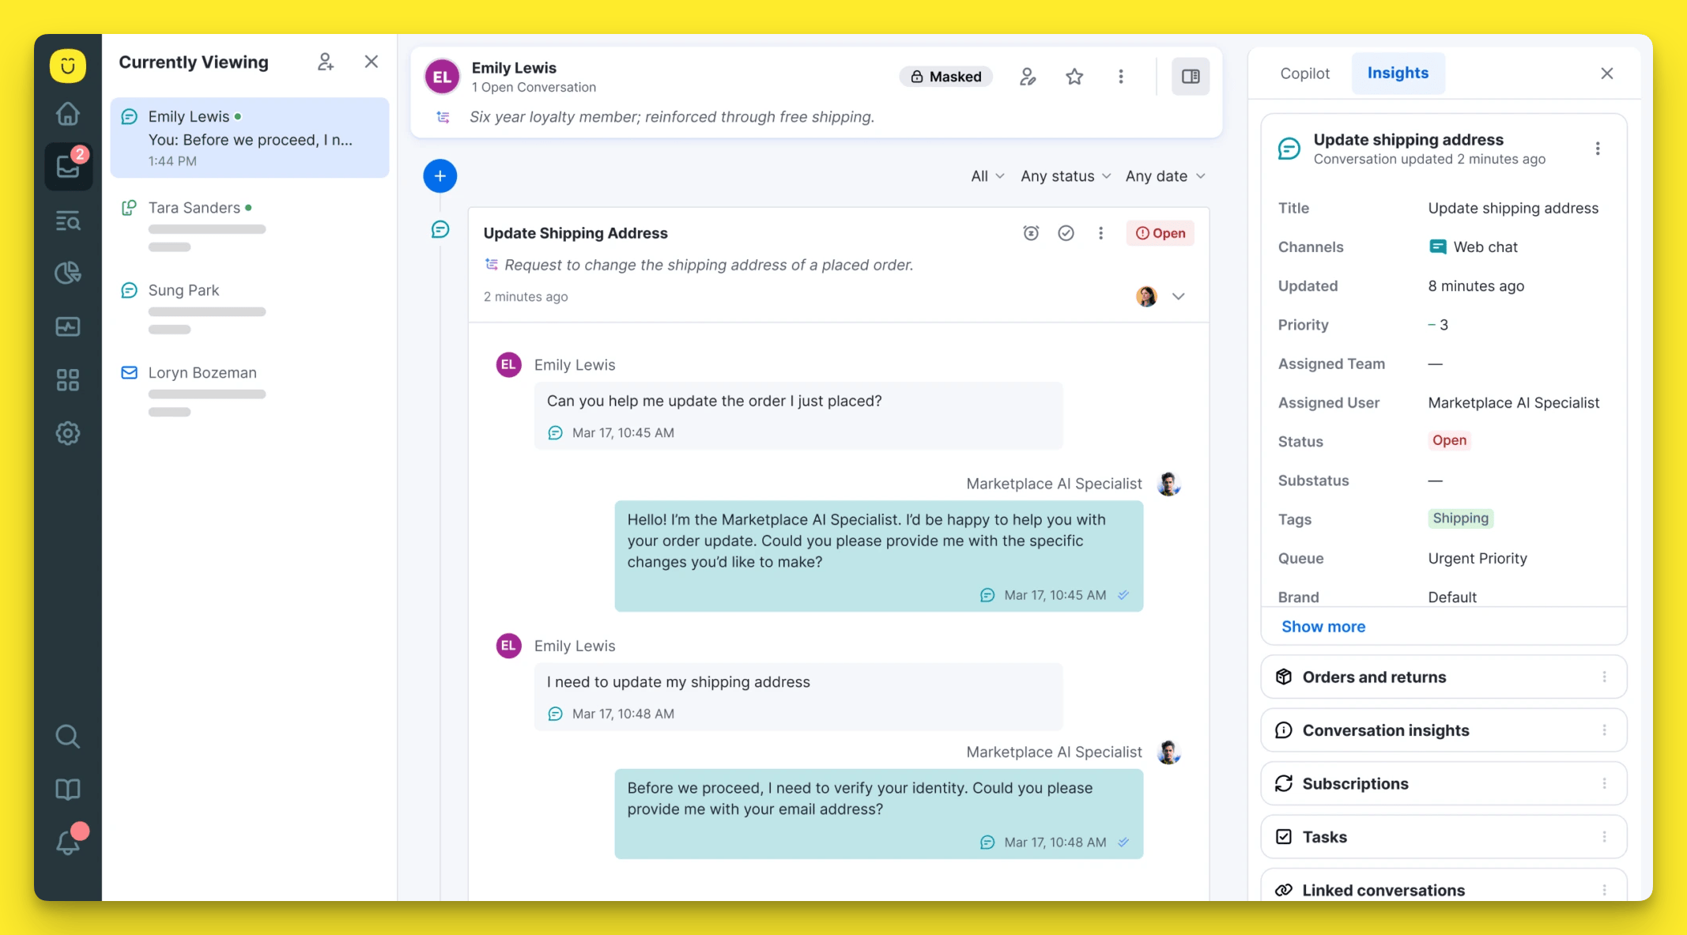Viewport: 1687px width, 935px height.
Task: Adjust the Priority value of 3
Action: 1439,325
